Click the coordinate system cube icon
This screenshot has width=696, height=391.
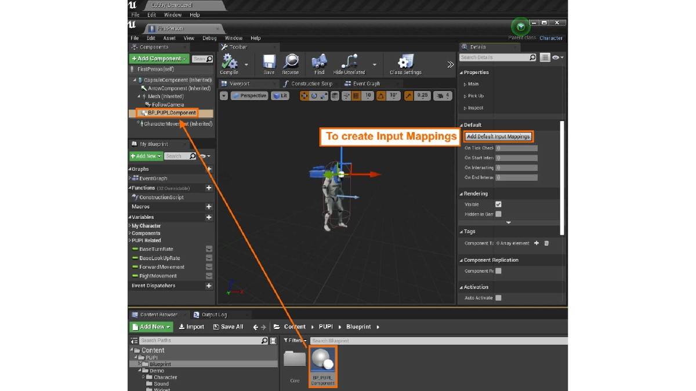[x=335, y=96]
